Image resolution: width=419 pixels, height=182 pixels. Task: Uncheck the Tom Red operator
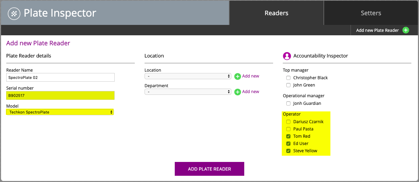288,136
